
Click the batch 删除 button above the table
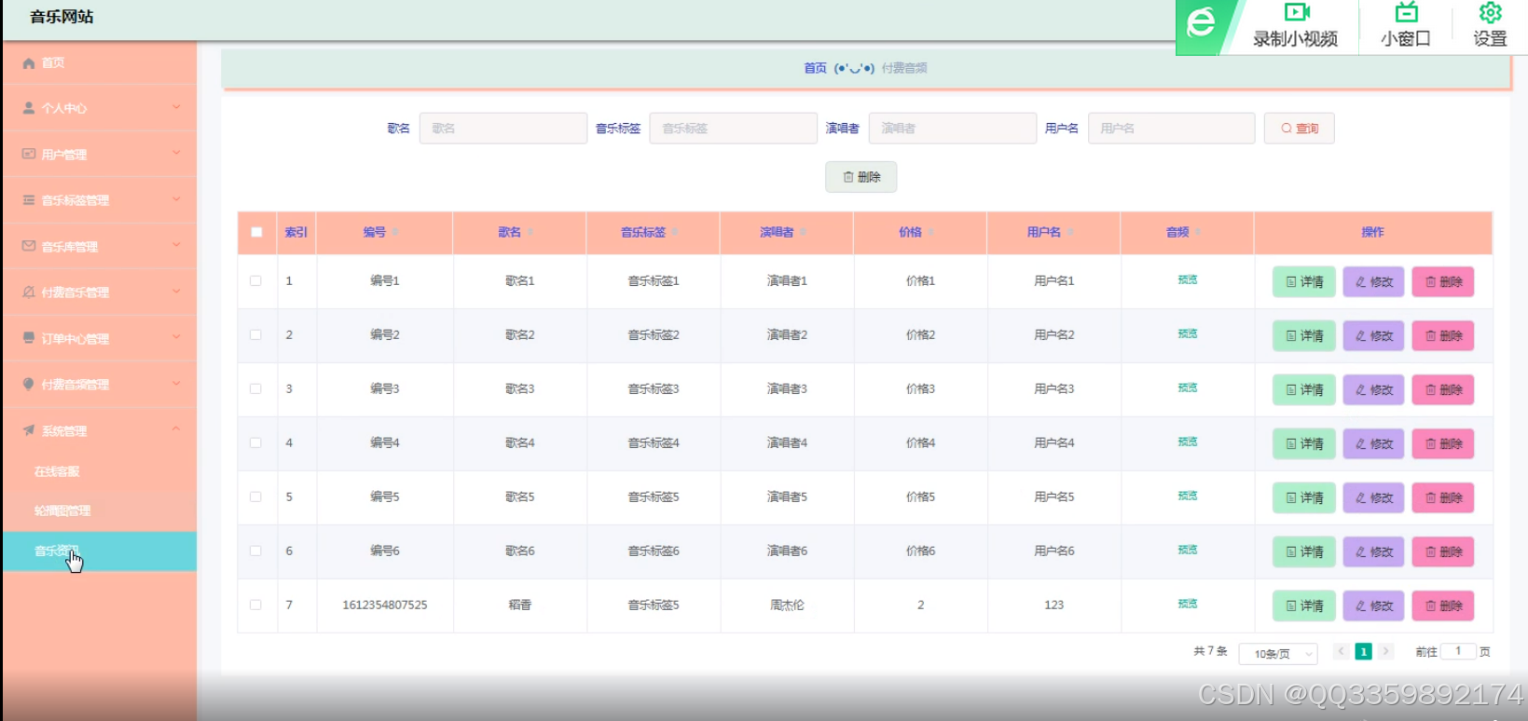(x=860, y=177)
